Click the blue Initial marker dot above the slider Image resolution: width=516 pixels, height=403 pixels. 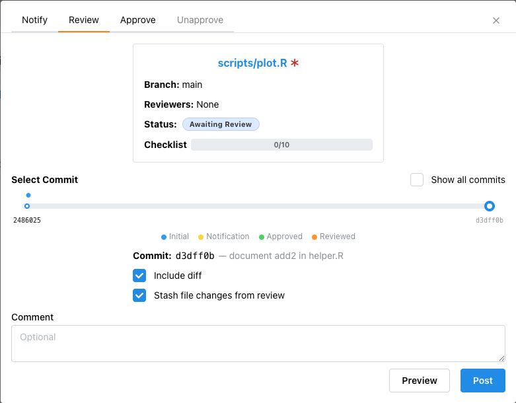(28, 196)
